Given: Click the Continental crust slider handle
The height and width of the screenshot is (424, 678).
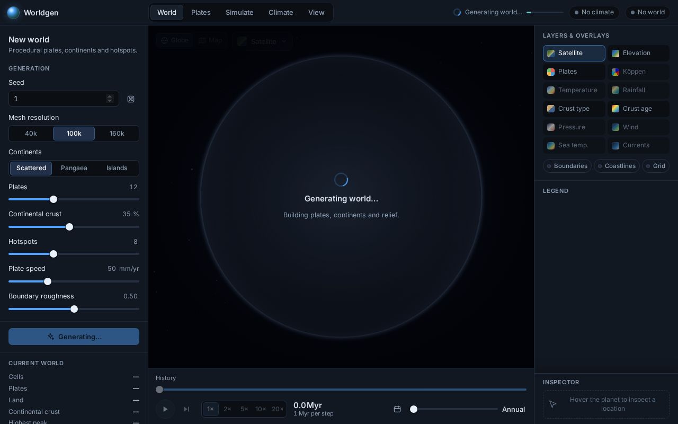Looking at the screenshot, I should coord(69,227).
